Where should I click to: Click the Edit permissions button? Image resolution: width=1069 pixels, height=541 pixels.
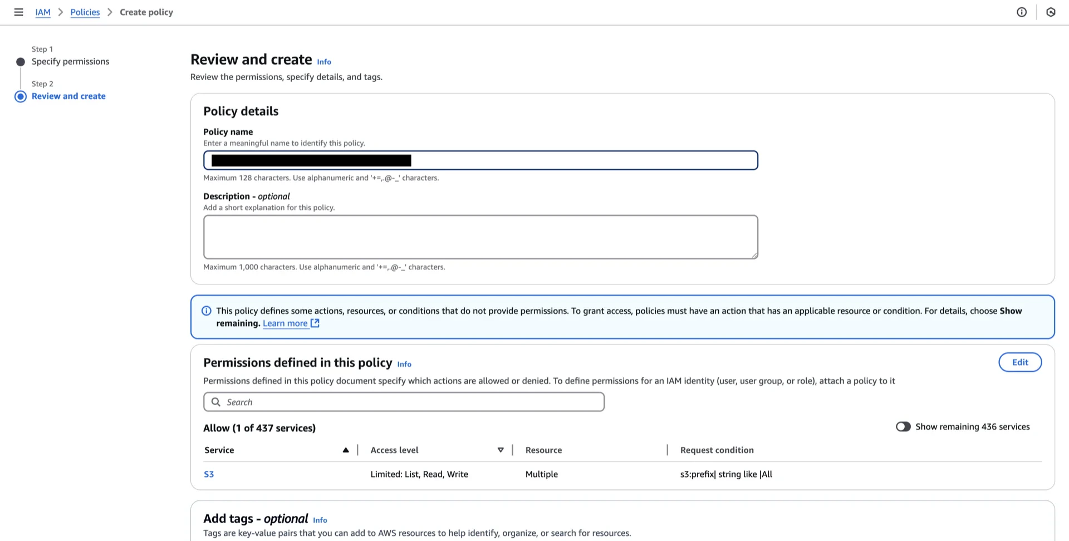[1020, 362]
